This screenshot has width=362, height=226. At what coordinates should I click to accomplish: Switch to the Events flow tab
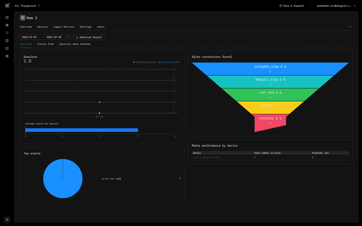coord(46,44)
